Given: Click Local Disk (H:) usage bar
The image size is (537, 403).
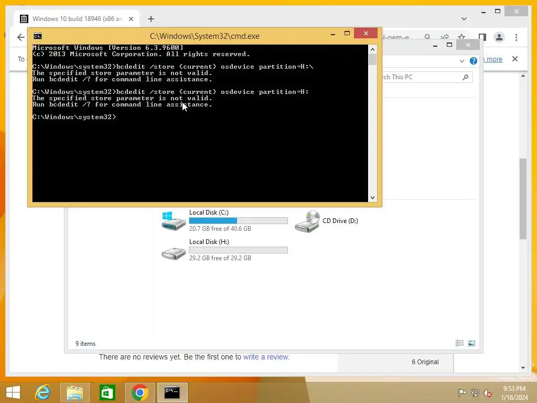Looking at the screenshot, I should [239, 250].
